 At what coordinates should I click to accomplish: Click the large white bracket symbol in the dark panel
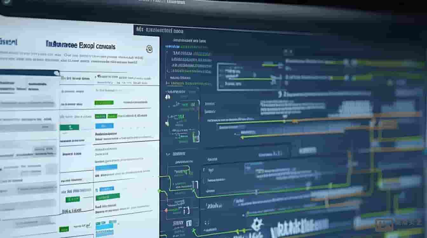point(280,94)
